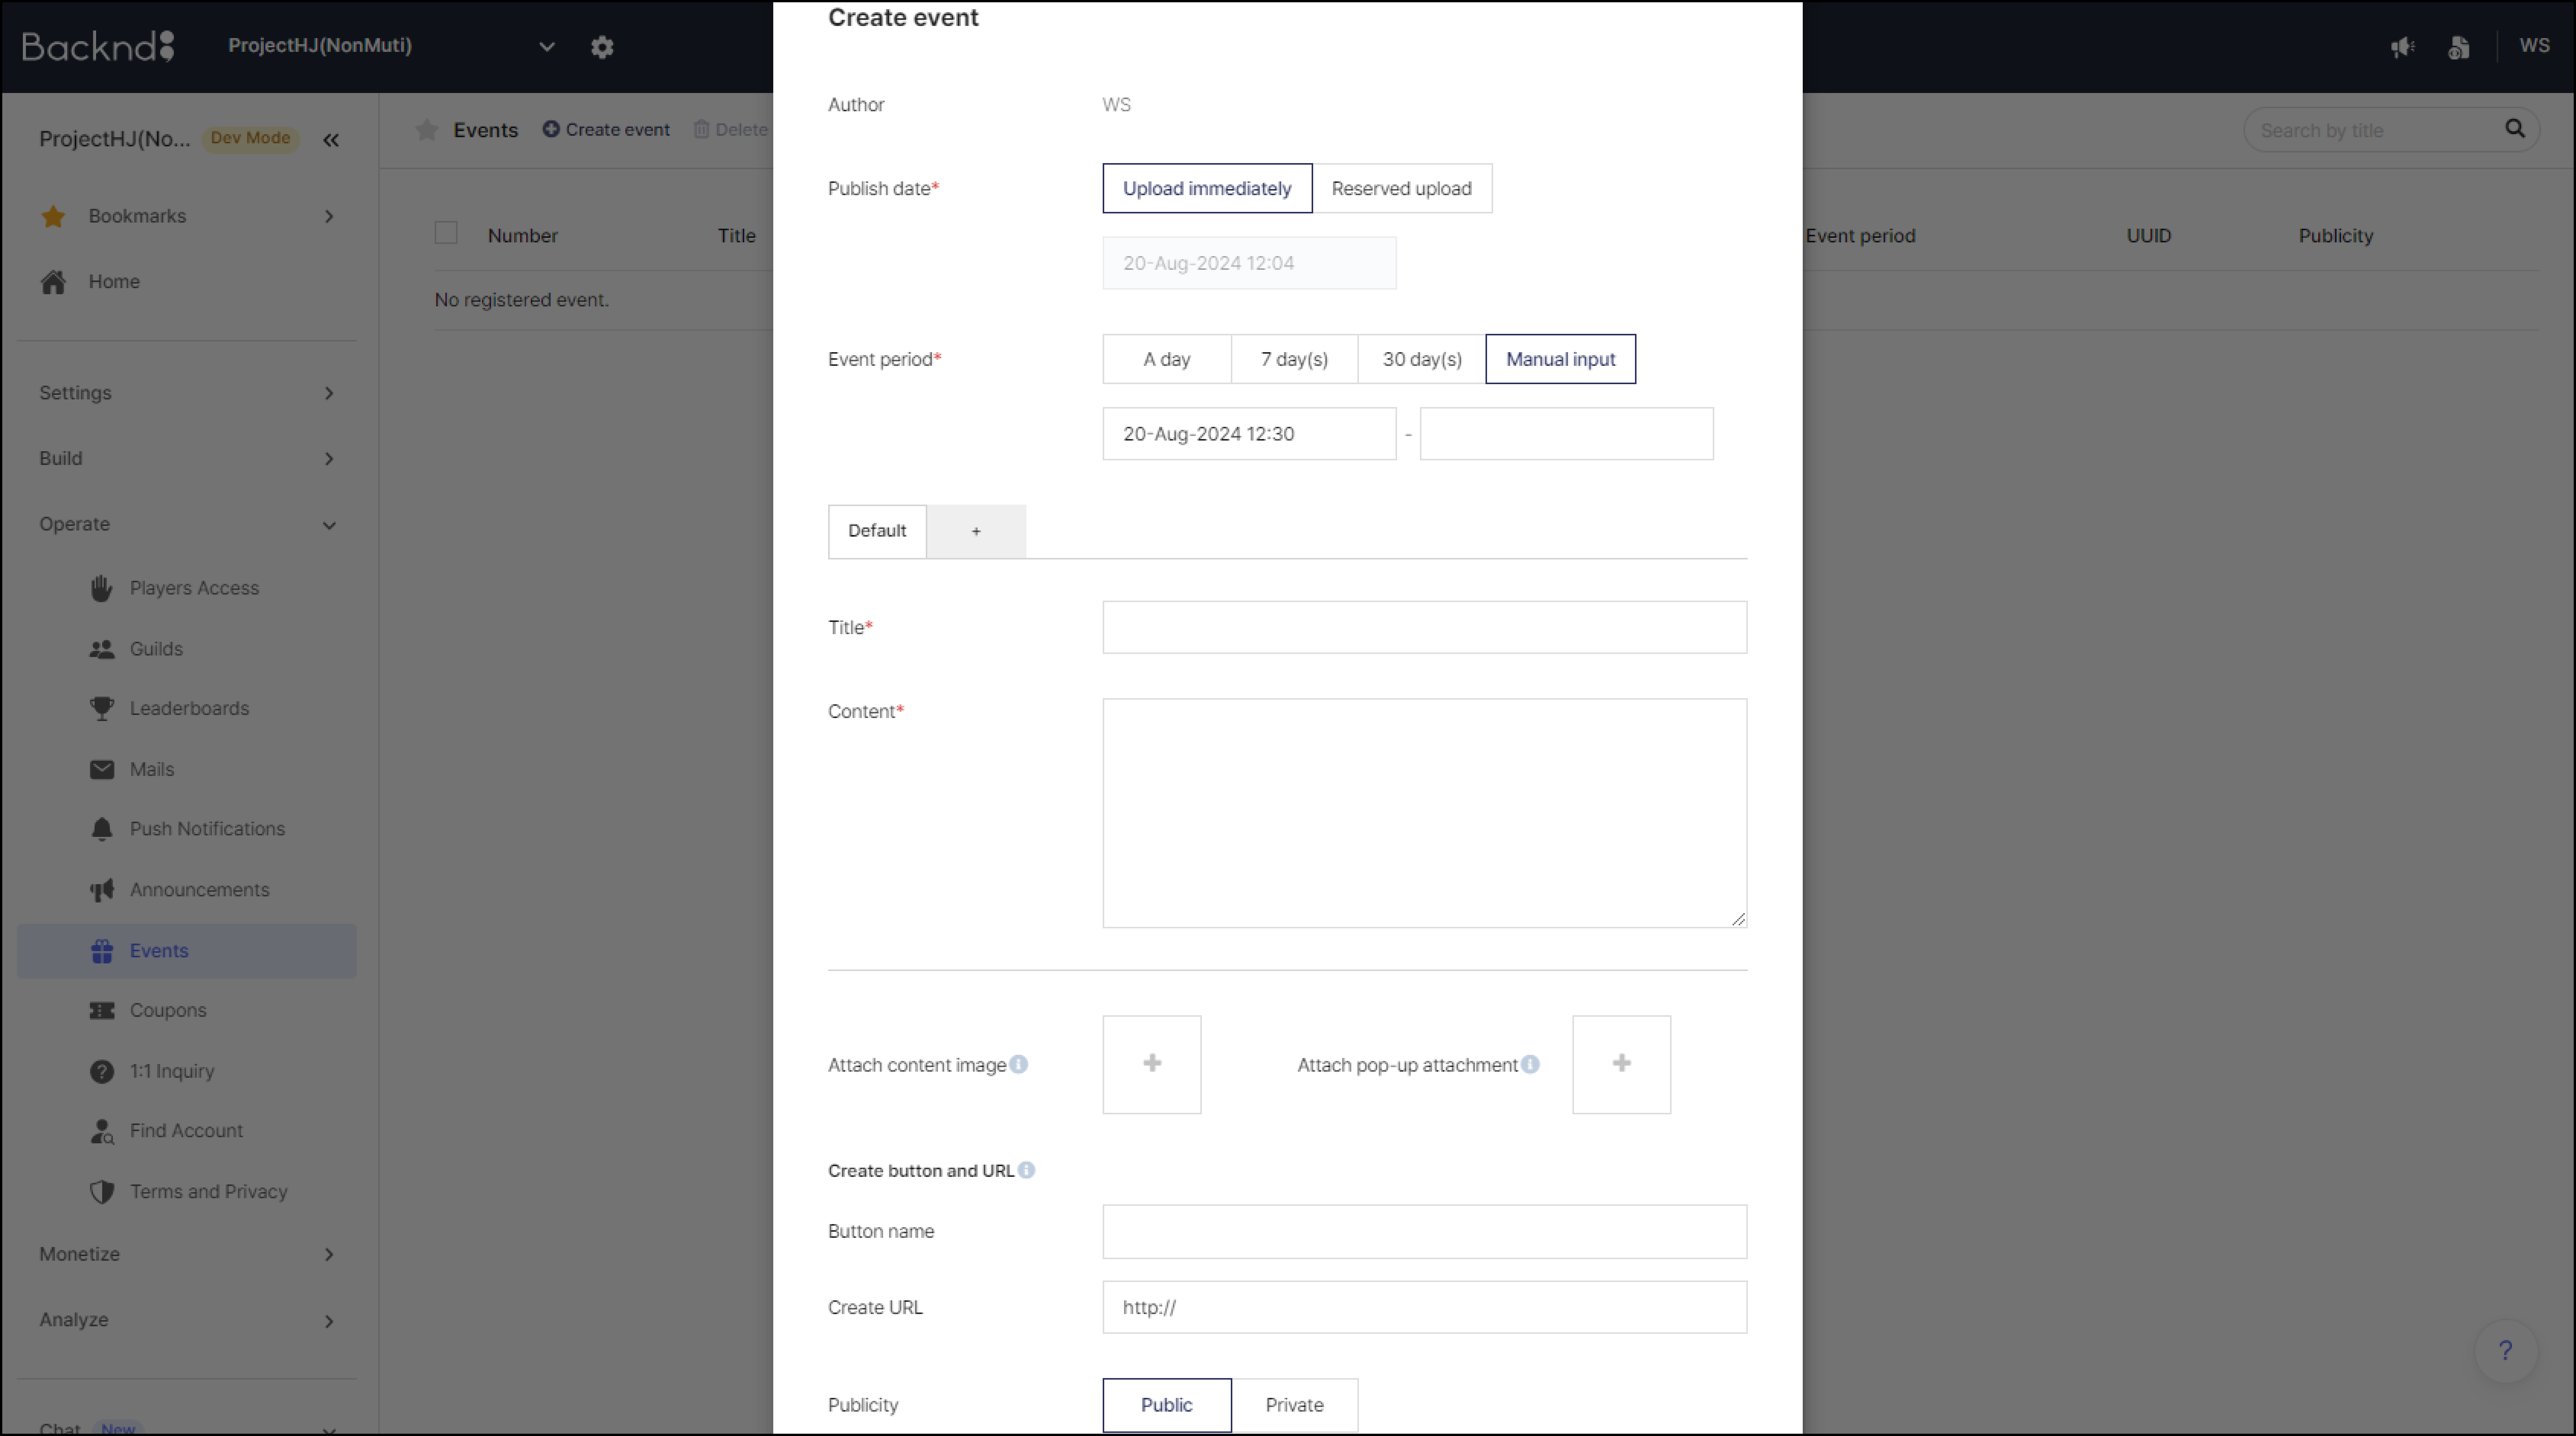This screenshot has width=2576, height=1436.
Task: Open the WS user avatar menu
Action: 2534,46
